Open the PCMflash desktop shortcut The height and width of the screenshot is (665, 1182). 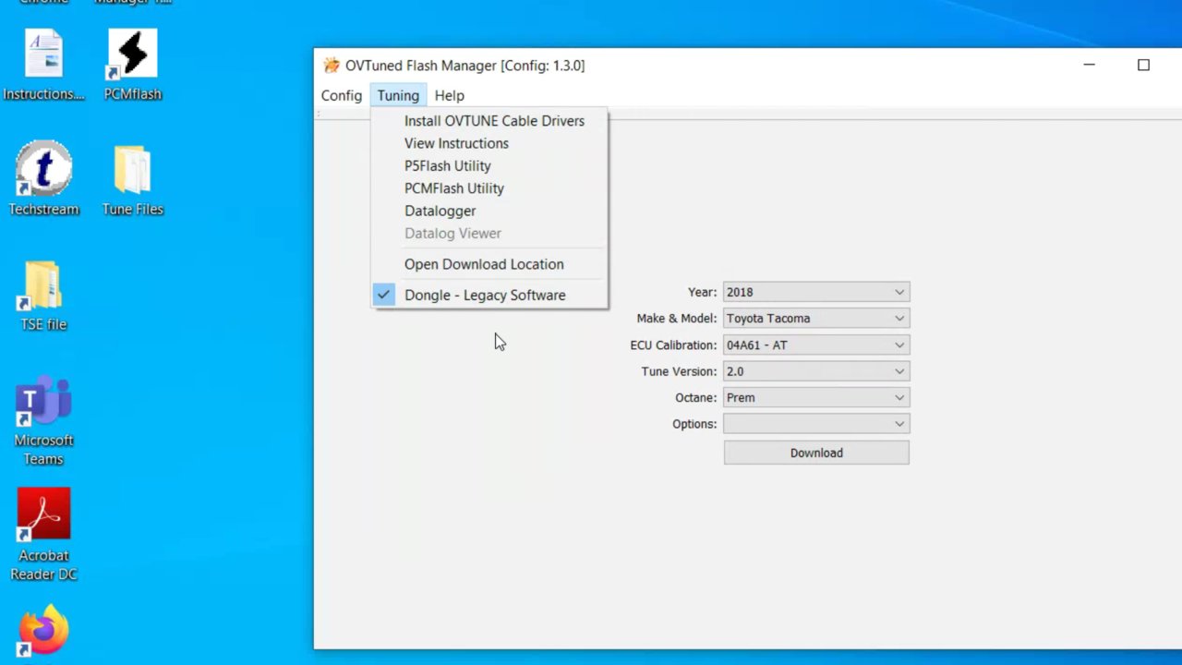click(132, 65)
